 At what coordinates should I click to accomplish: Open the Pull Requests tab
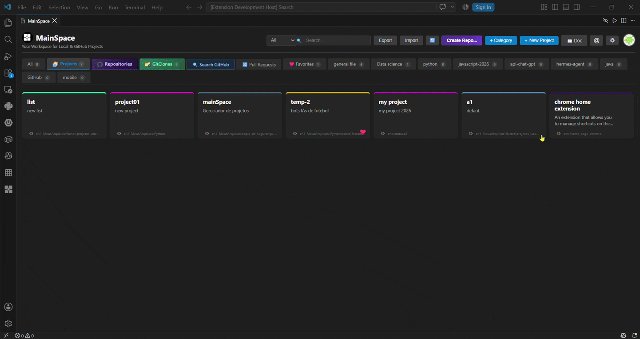[259, 64]
